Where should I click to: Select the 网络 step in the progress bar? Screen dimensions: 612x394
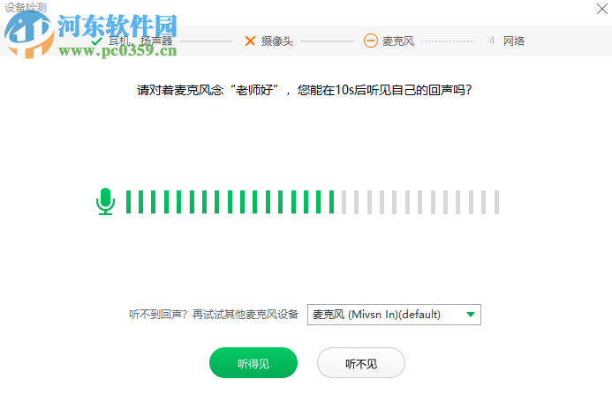tap(514, 41)
